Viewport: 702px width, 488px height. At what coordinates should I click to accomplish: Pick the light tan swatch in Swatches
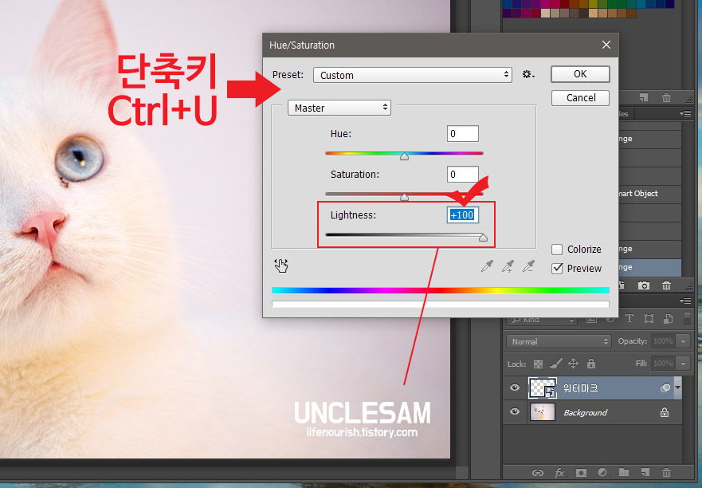click(x=546, y=13)
